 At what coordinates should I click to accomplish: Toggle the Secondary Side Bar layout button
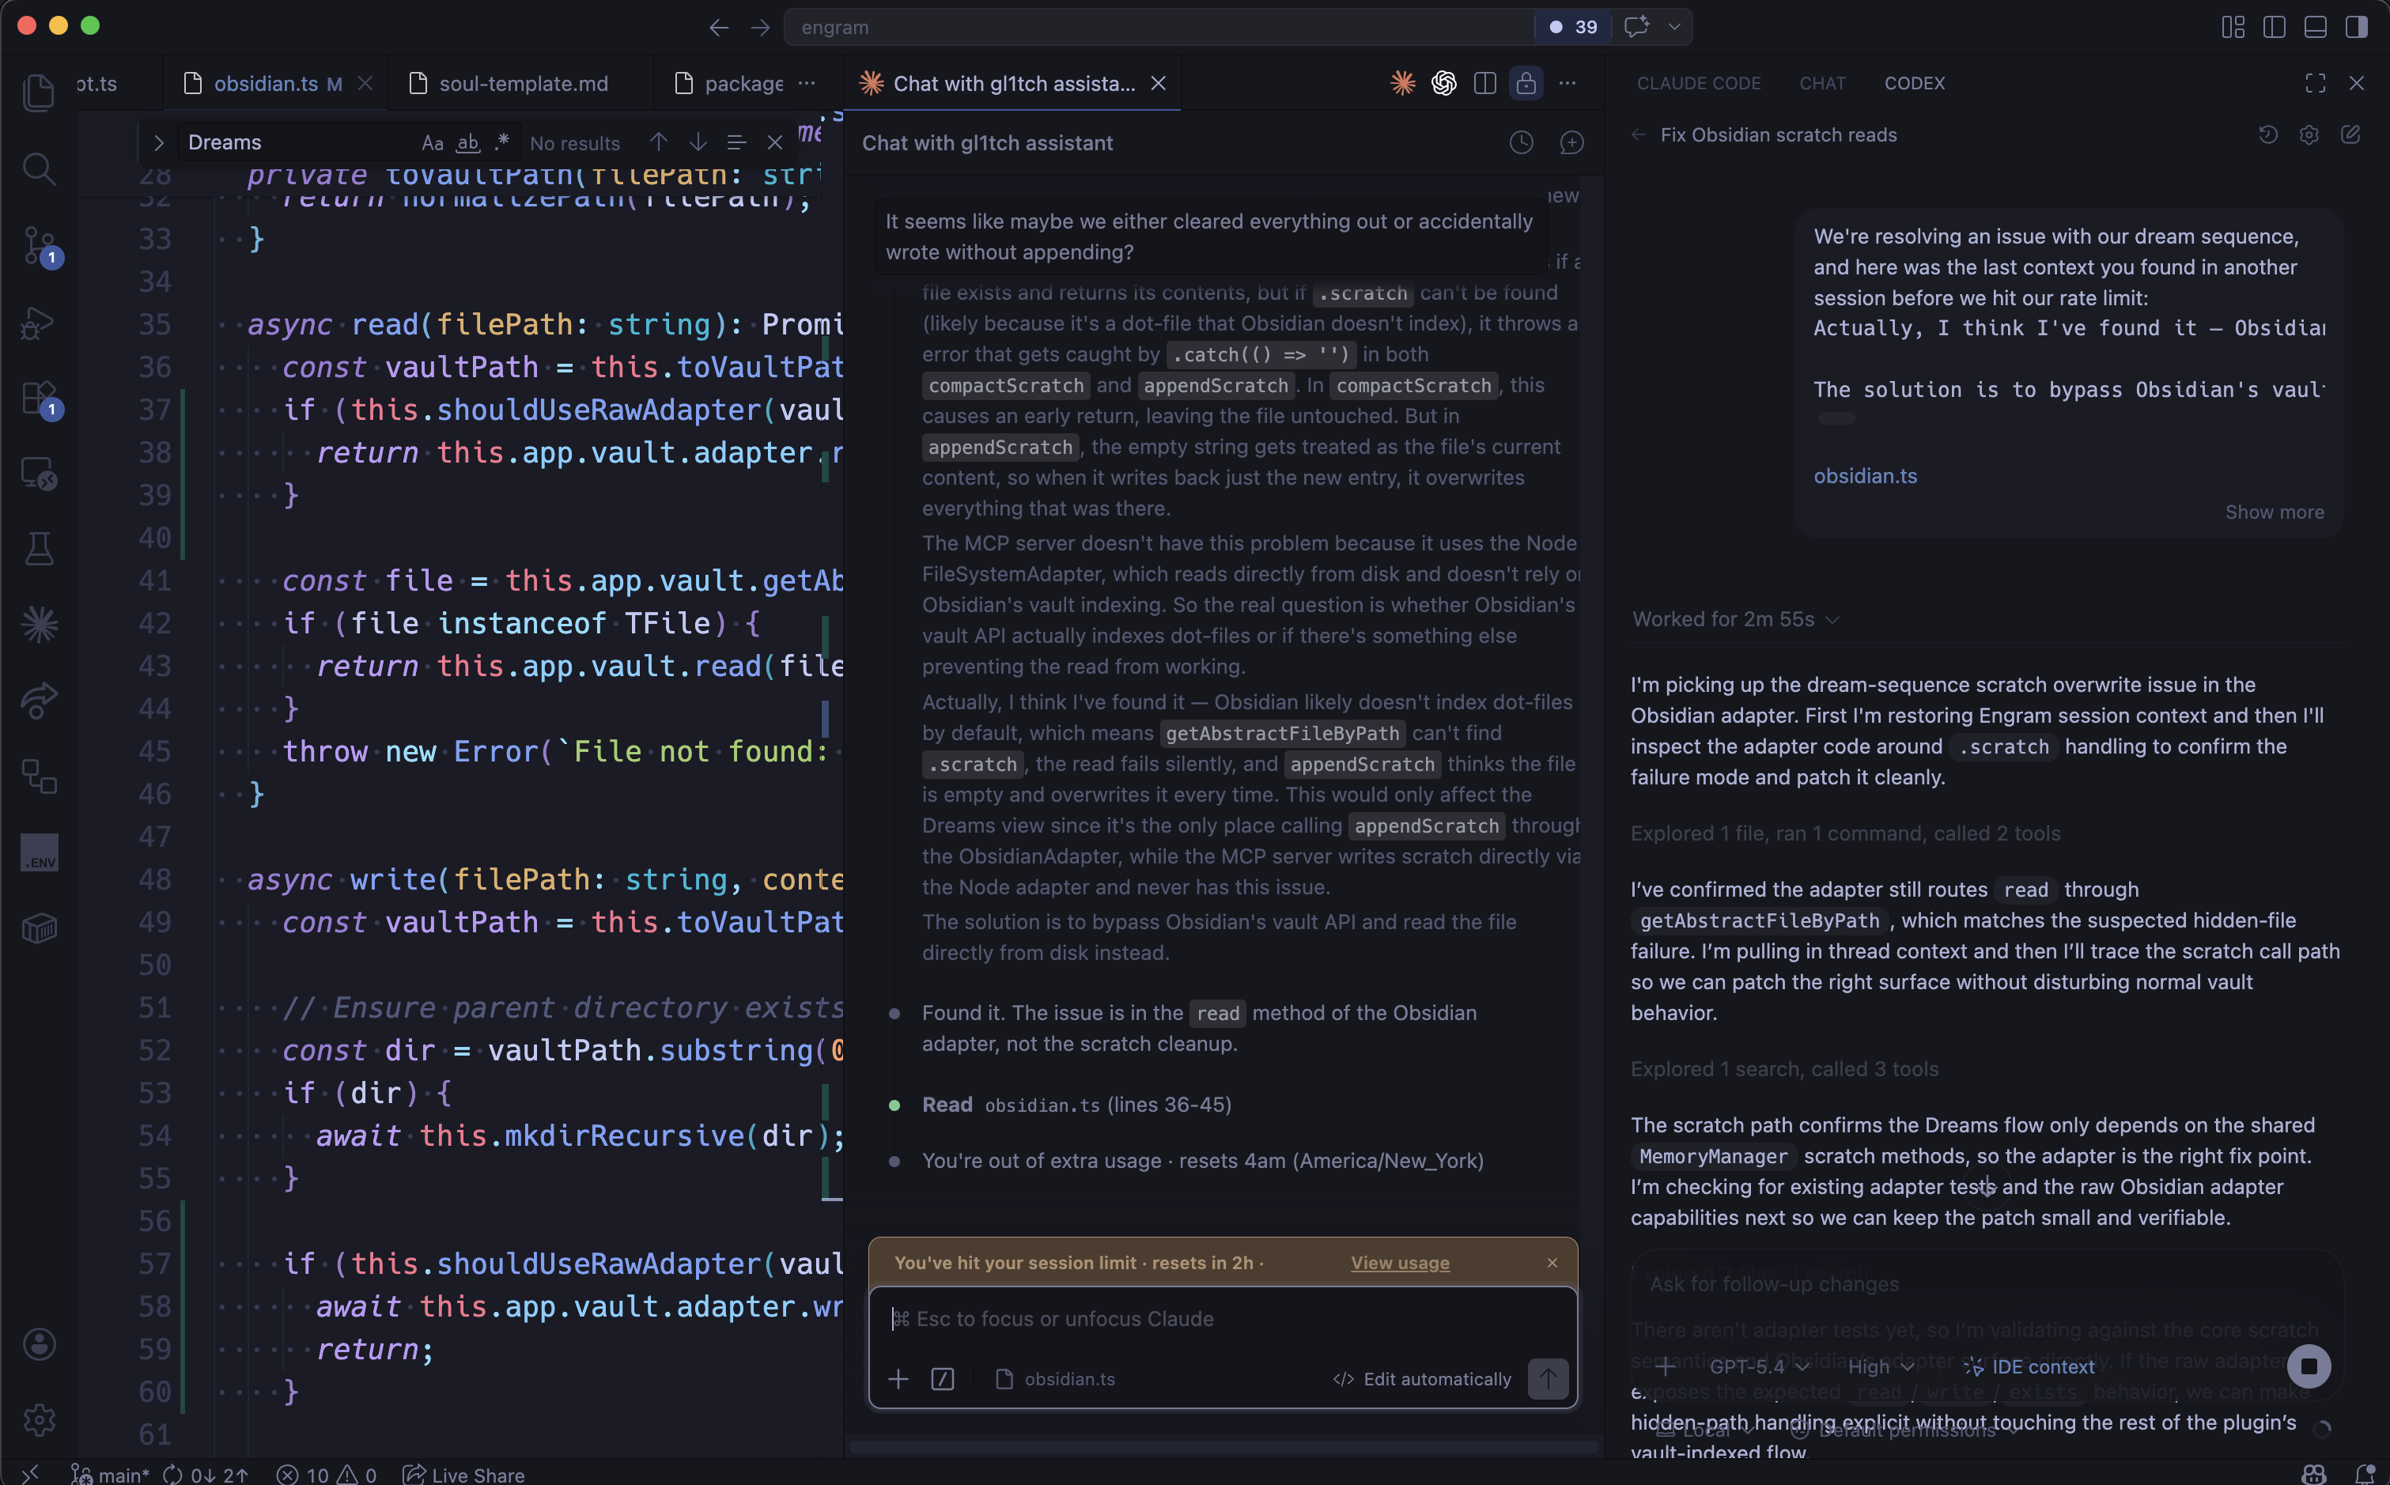(2357, 27)
